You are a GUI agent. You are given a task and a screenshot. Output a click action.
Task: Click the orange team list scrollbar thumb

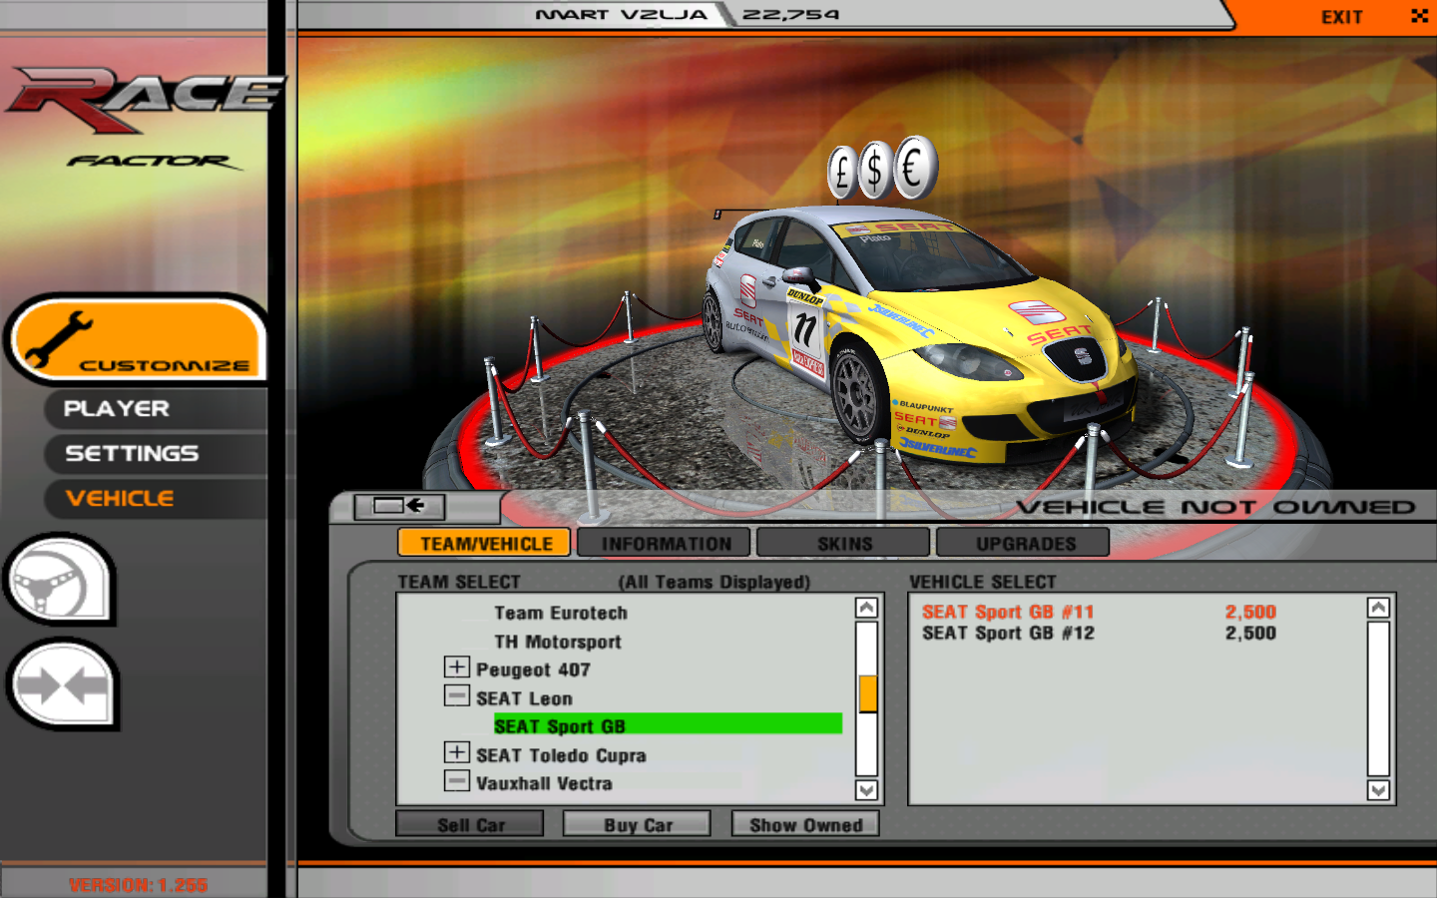[867, 693]
